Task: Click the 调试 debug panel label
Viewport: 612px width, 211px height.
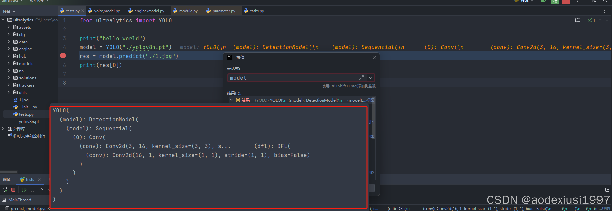Action: (7, 180)
